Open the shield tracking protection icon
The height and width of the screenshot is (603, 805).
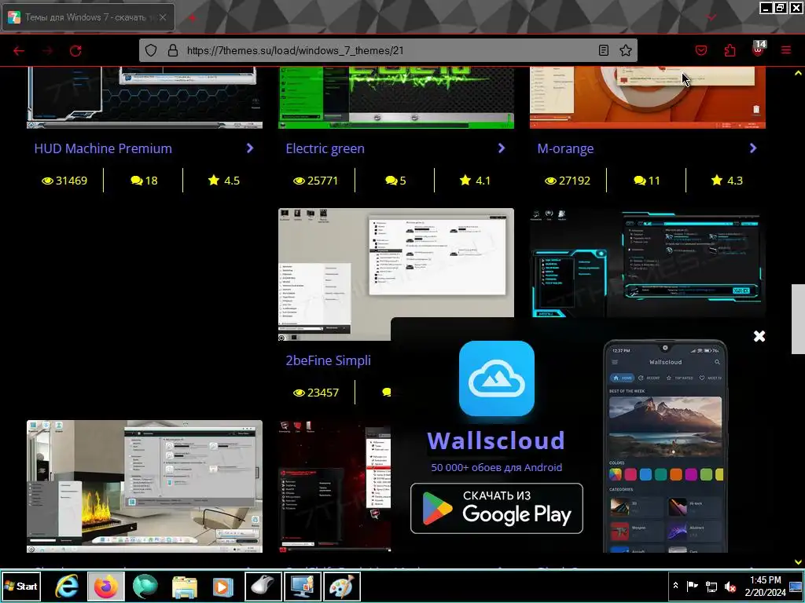150,50
